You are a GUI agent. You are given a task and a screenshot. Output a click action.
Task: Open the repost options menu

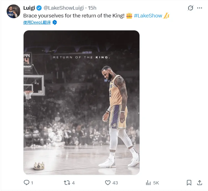pos(67,182)
